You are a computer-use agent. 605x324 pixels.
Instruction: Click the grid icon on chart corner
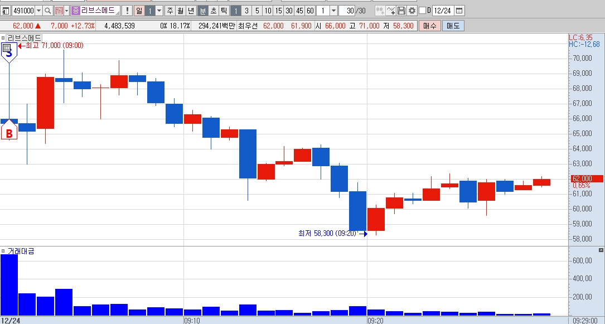click(7, 48)
